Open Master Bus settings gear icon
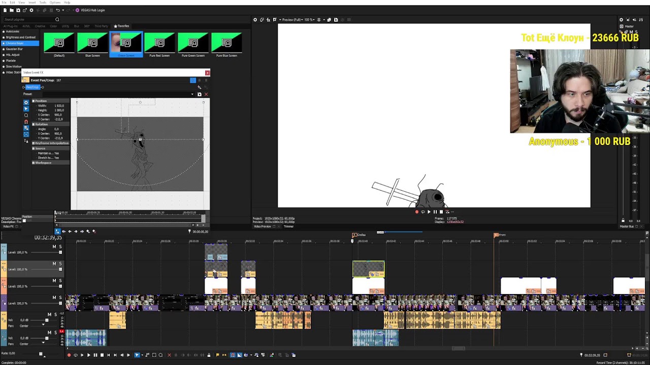 pos(621,20)
